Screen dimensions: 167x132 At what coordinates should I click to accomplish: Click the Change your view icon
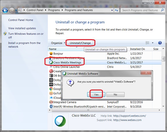tap(147, 43)
